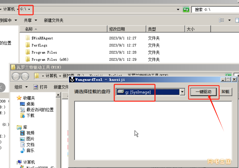Open the 图片 library

[27, 139]
